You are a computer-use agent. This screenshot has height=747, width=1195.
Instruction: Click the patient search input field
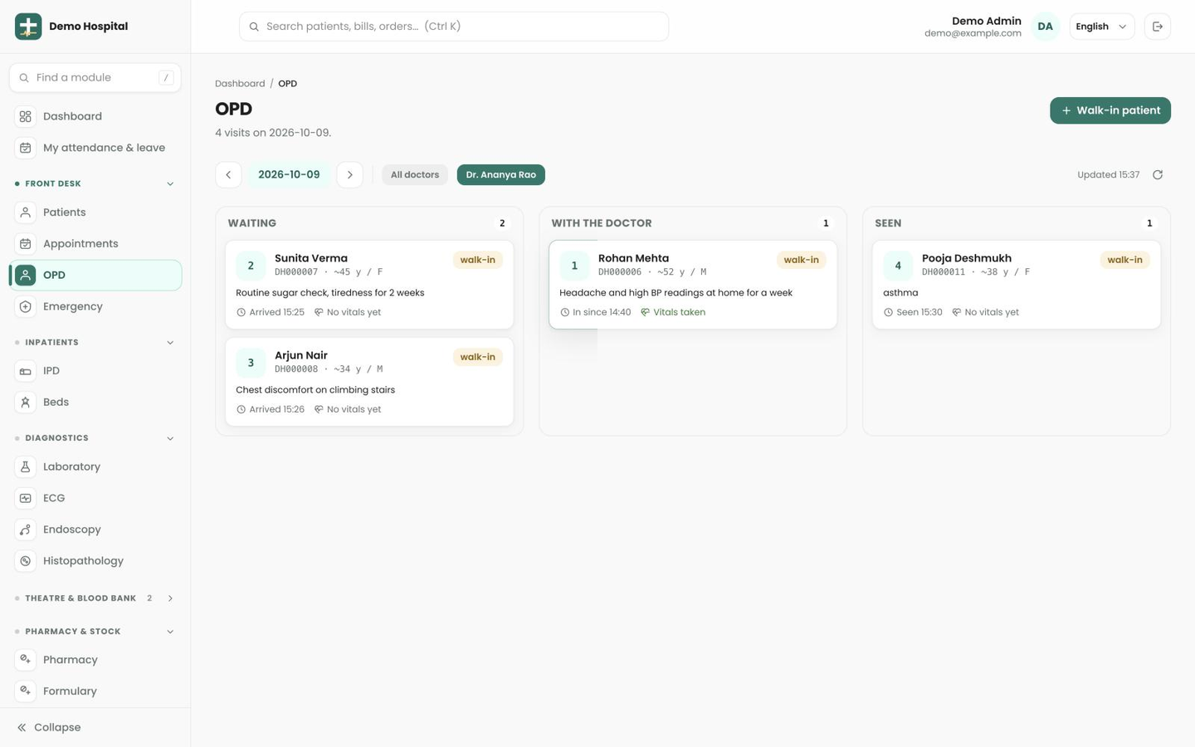click(454, 27)
